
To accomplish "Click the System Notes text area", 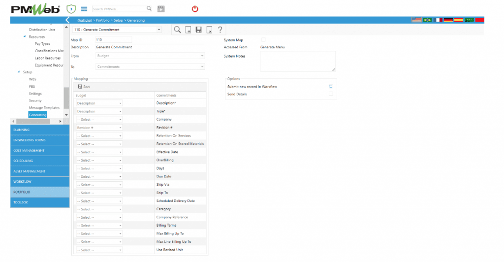I will 298,61.
